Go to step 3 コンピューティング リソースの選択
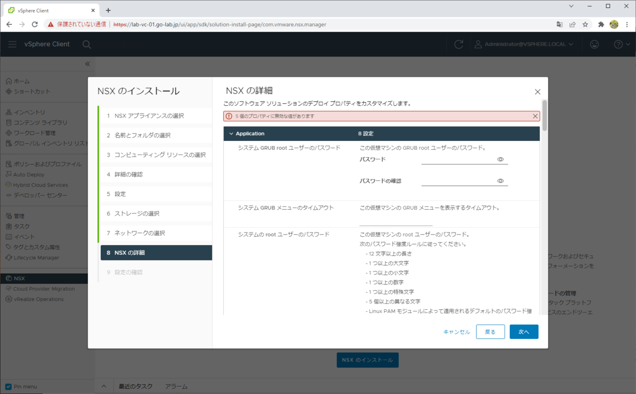This screenshot has height=394, width=636. point(156,155)
